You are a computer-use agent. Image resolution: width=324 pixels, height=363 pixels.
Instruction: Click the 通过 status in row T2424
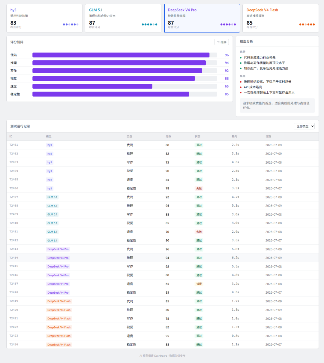click(x=199, y=345)
